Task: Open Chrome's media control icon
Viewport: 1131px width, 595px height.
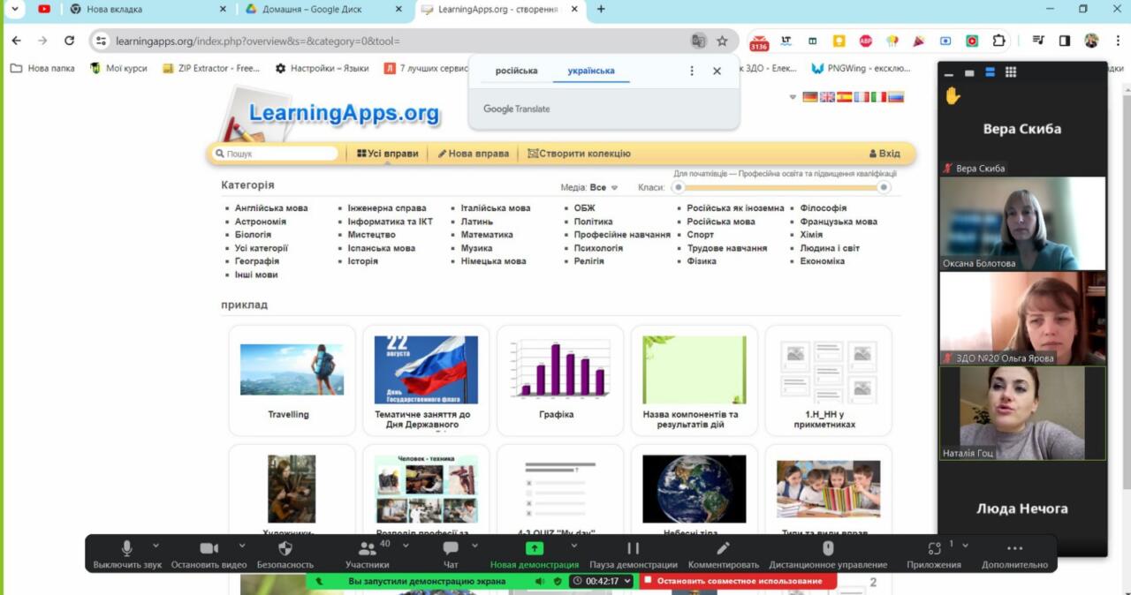Action: (x=1039, y=41)
